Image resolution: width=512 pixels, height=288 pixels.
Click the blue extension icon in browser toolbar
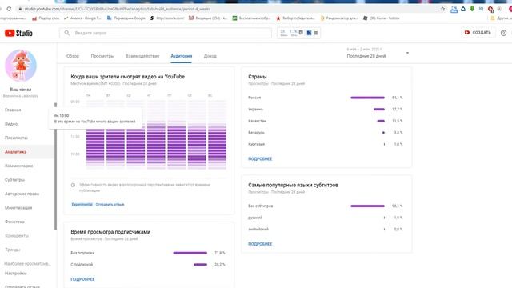454,9
